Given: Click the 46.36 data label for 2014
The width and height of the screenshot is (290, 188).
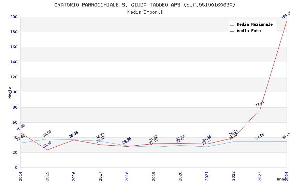Looking at the screenshot, I should [20, 127].
